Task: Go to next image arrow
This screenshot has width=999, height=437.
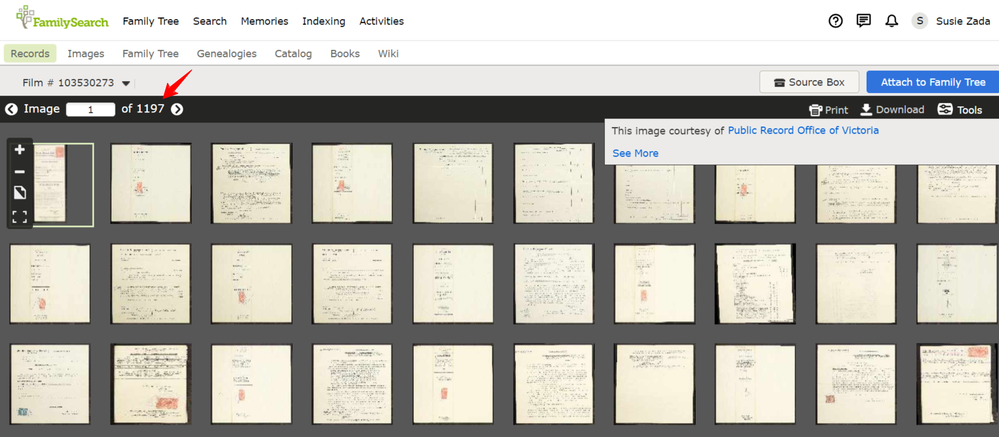Action: click(177, 109)
